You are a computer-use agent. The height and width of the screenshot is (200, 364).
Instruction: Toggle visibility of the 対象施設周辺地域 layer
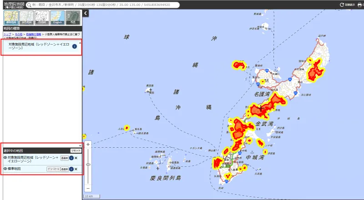point(5,158)
